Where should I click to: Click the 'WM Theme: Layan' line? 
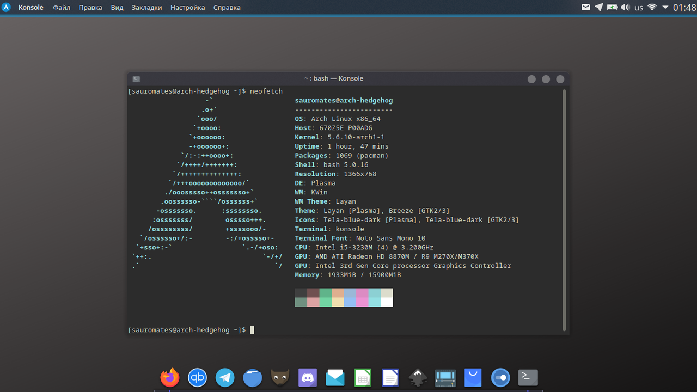click(x=326, y=201)
